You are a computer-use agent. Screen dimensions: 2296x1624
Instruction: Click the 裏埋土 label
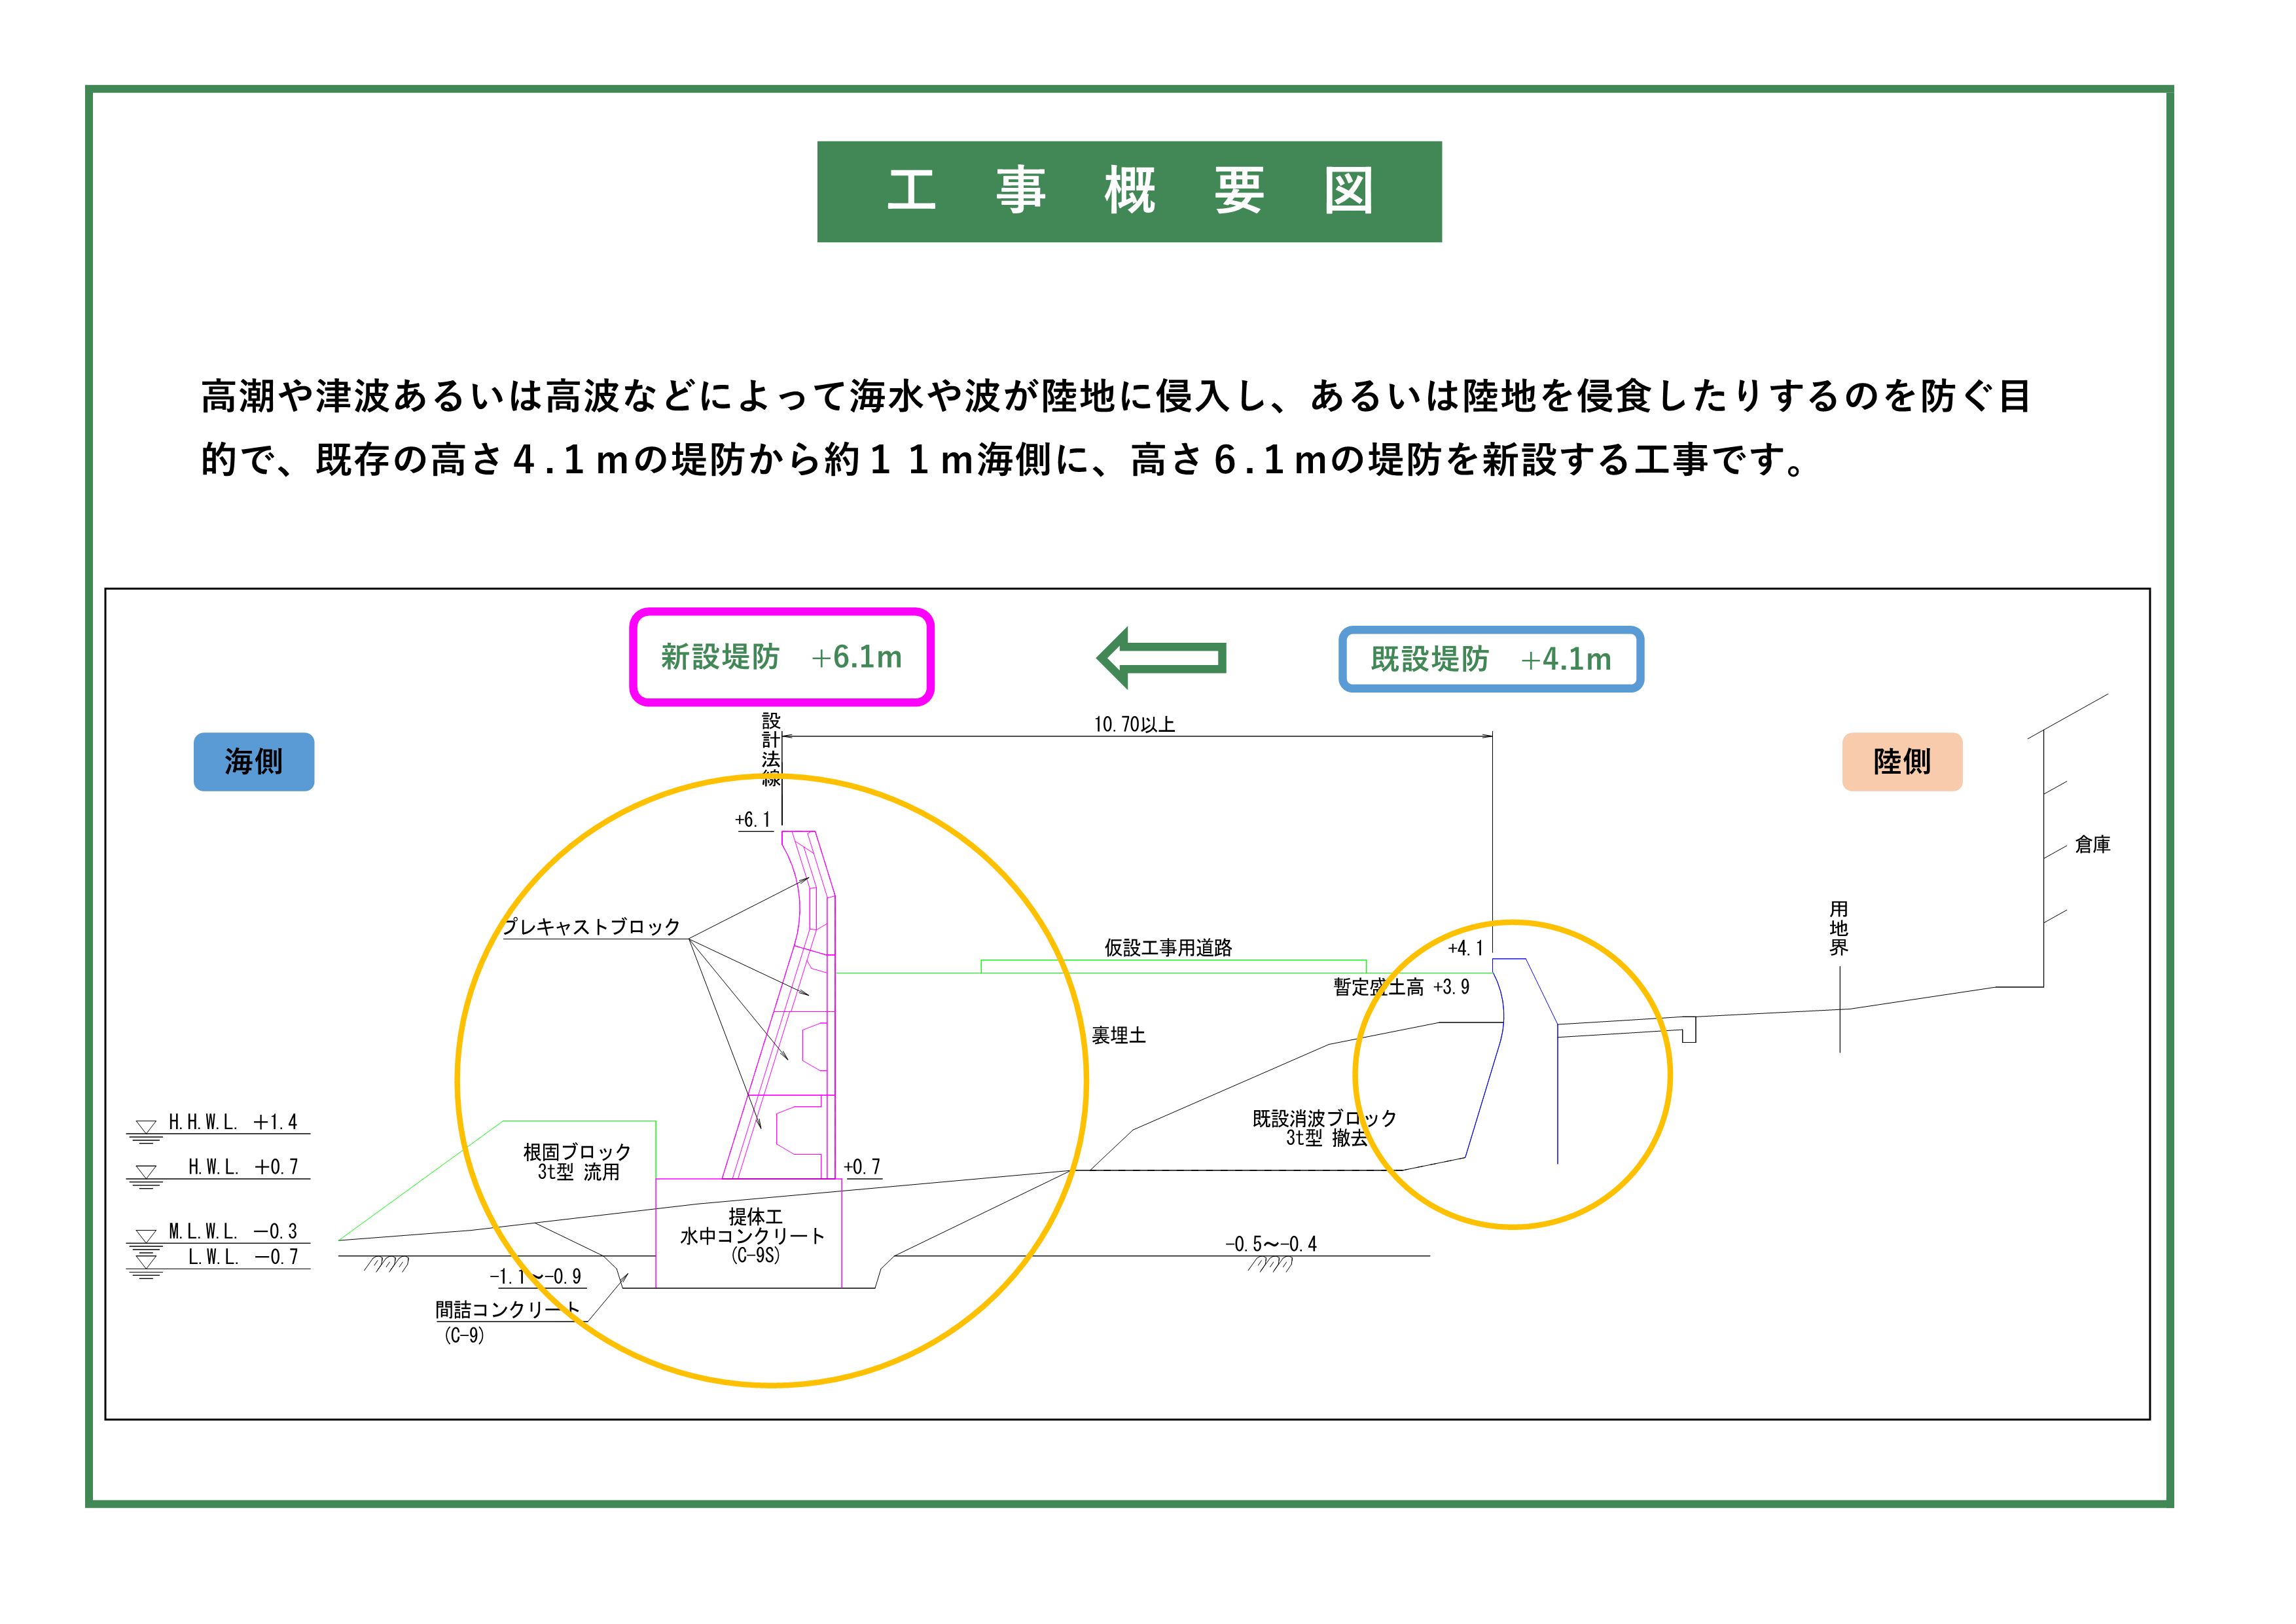(x=1118, y=1036)
